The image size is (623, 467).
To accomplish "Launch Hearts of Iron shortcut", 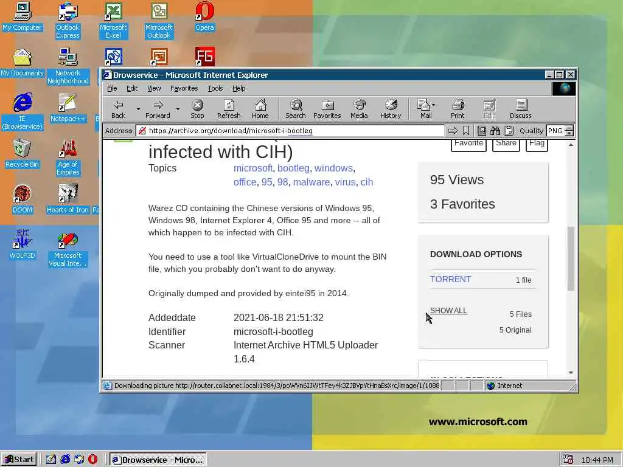I will [x=68, y=199].
